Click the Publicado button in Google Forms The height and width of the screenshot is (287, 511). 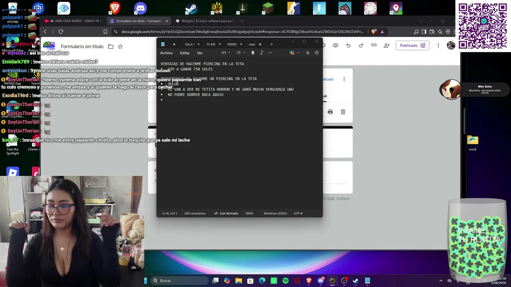(x=413, y=45)
